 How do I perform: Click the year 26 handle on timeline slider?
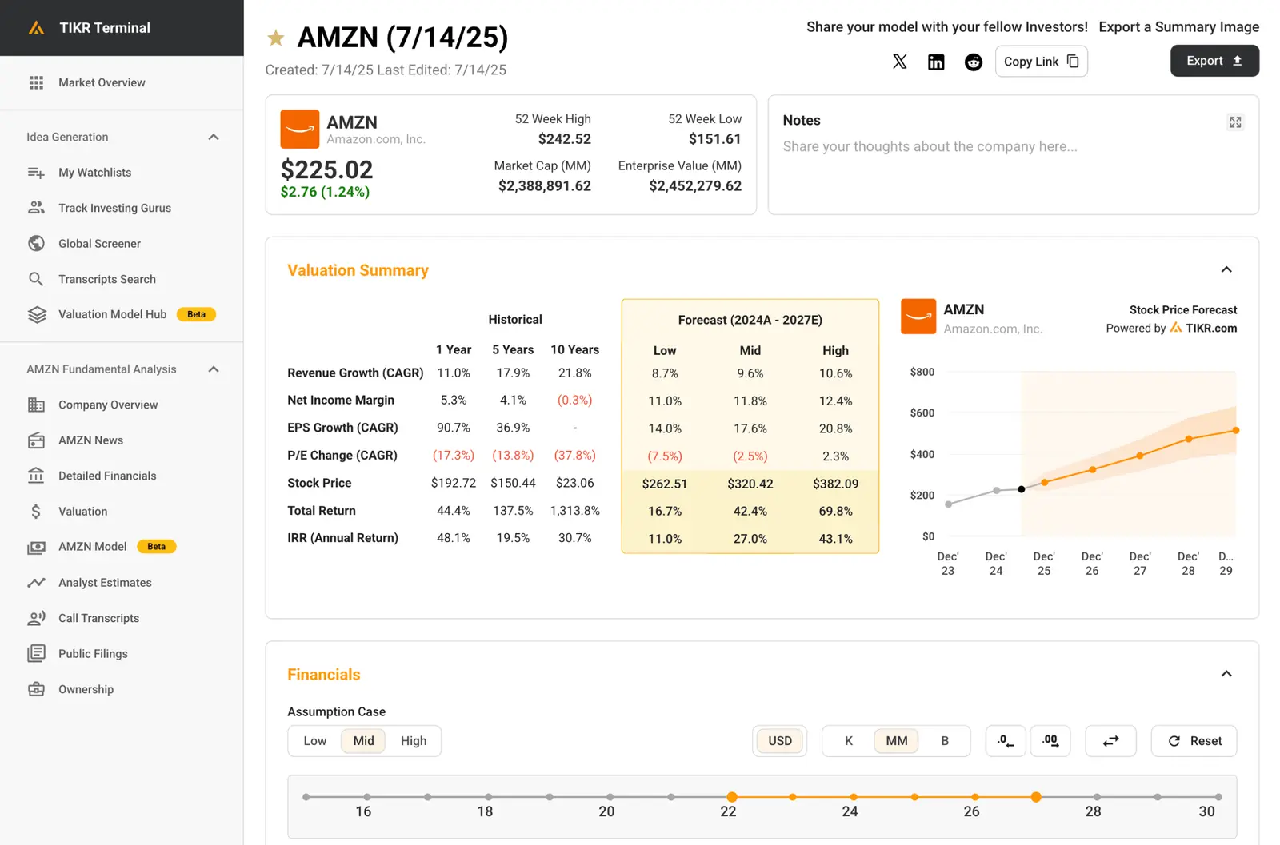(x=974, y=797)
